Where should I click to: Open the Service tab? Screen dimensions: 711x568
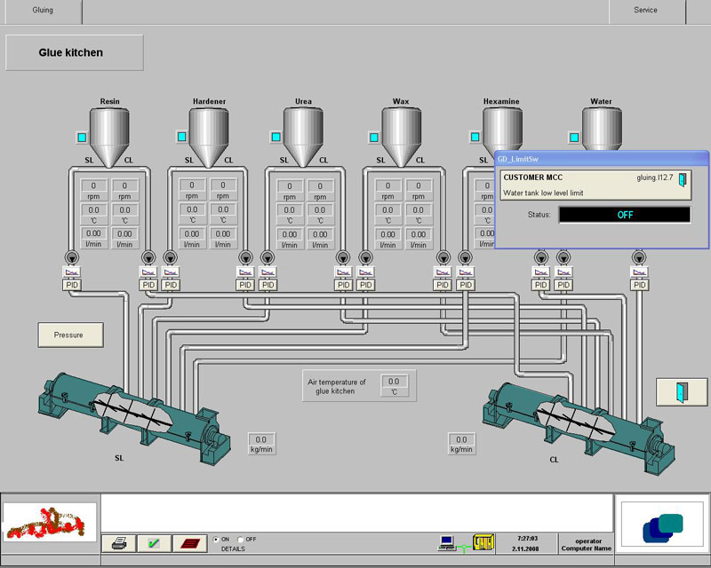[x=645, y=11]
